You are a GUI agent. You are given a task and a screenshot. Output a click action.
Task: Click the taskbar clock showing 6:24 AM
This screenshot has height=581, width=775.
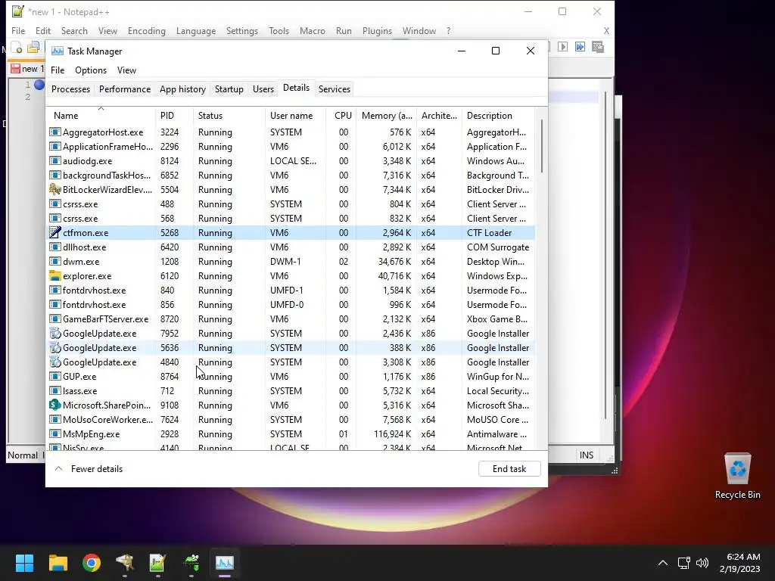740,563
